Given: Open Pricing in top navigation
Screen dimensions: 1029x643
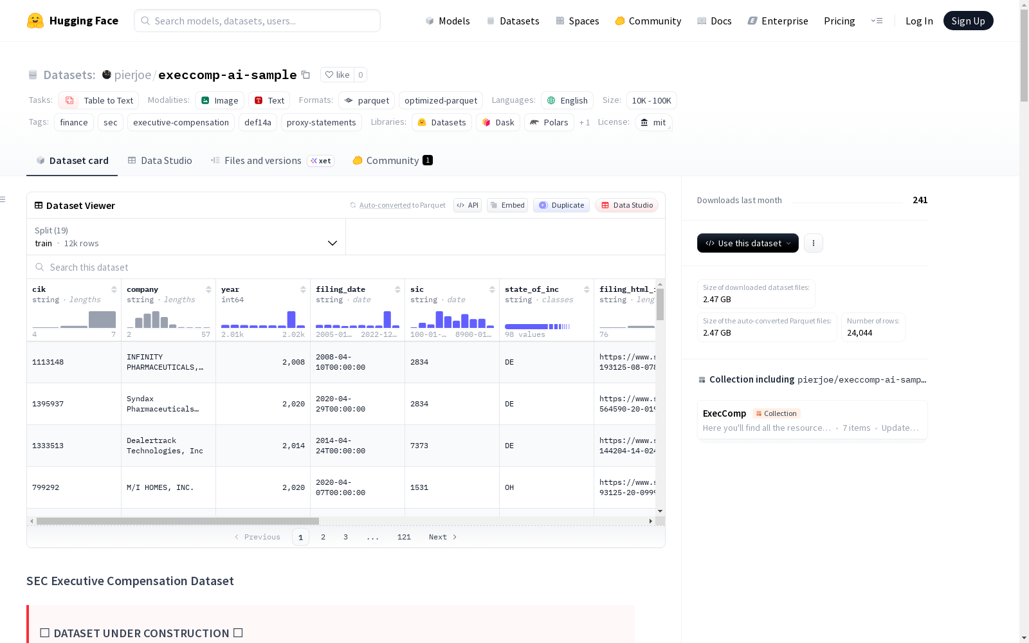Looking at the screenshot, I should tap(839, 21).
